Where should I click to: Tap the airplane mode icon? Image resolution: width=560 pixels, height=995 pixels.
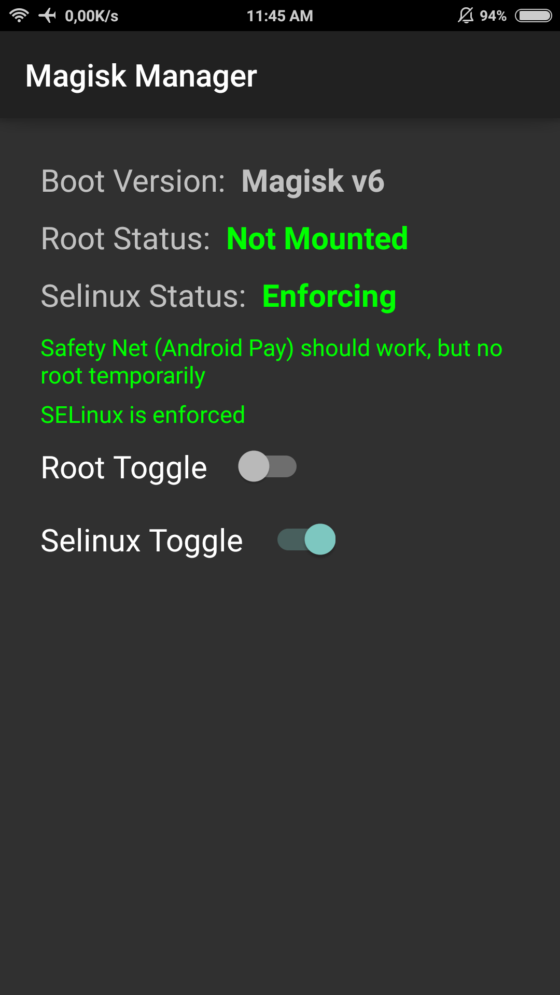[x=47, y=16]
